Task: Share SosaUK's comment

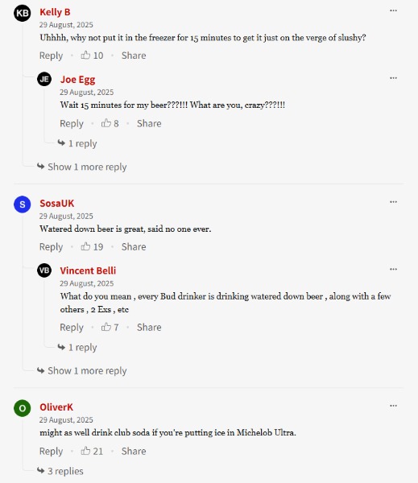Action: [134, 247]
